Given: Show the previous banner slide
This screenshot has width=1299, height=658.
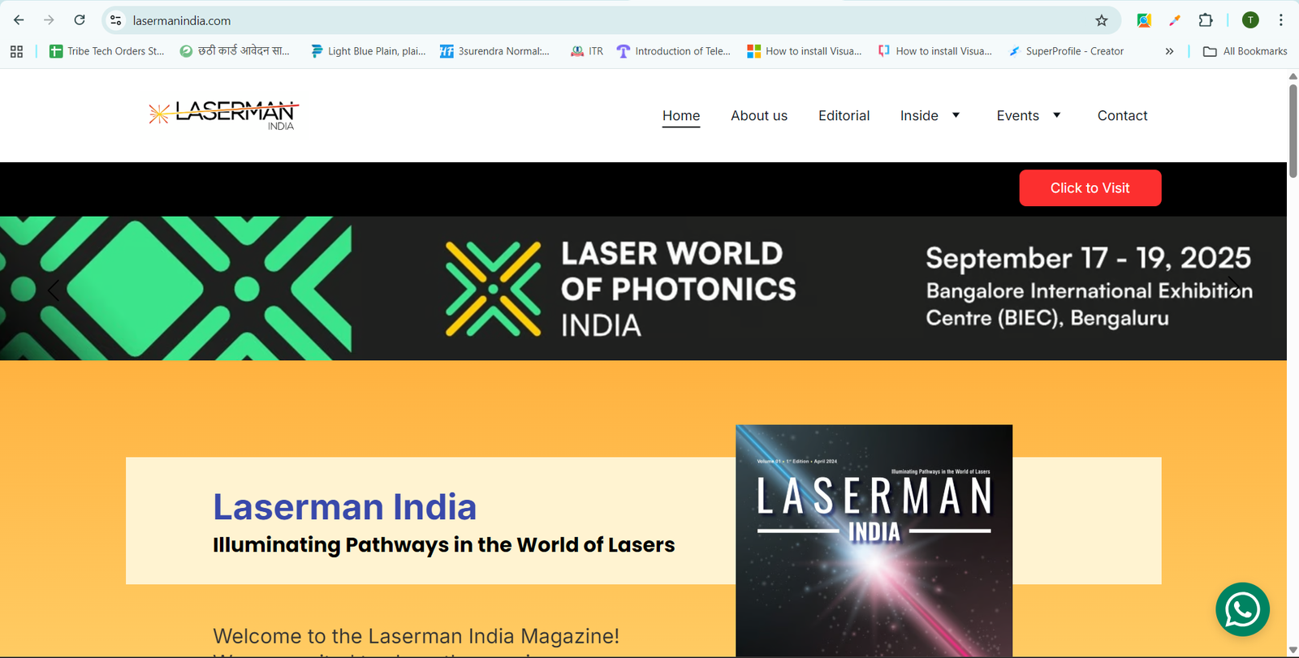Looking at the screenshot, I should point(54,289).
